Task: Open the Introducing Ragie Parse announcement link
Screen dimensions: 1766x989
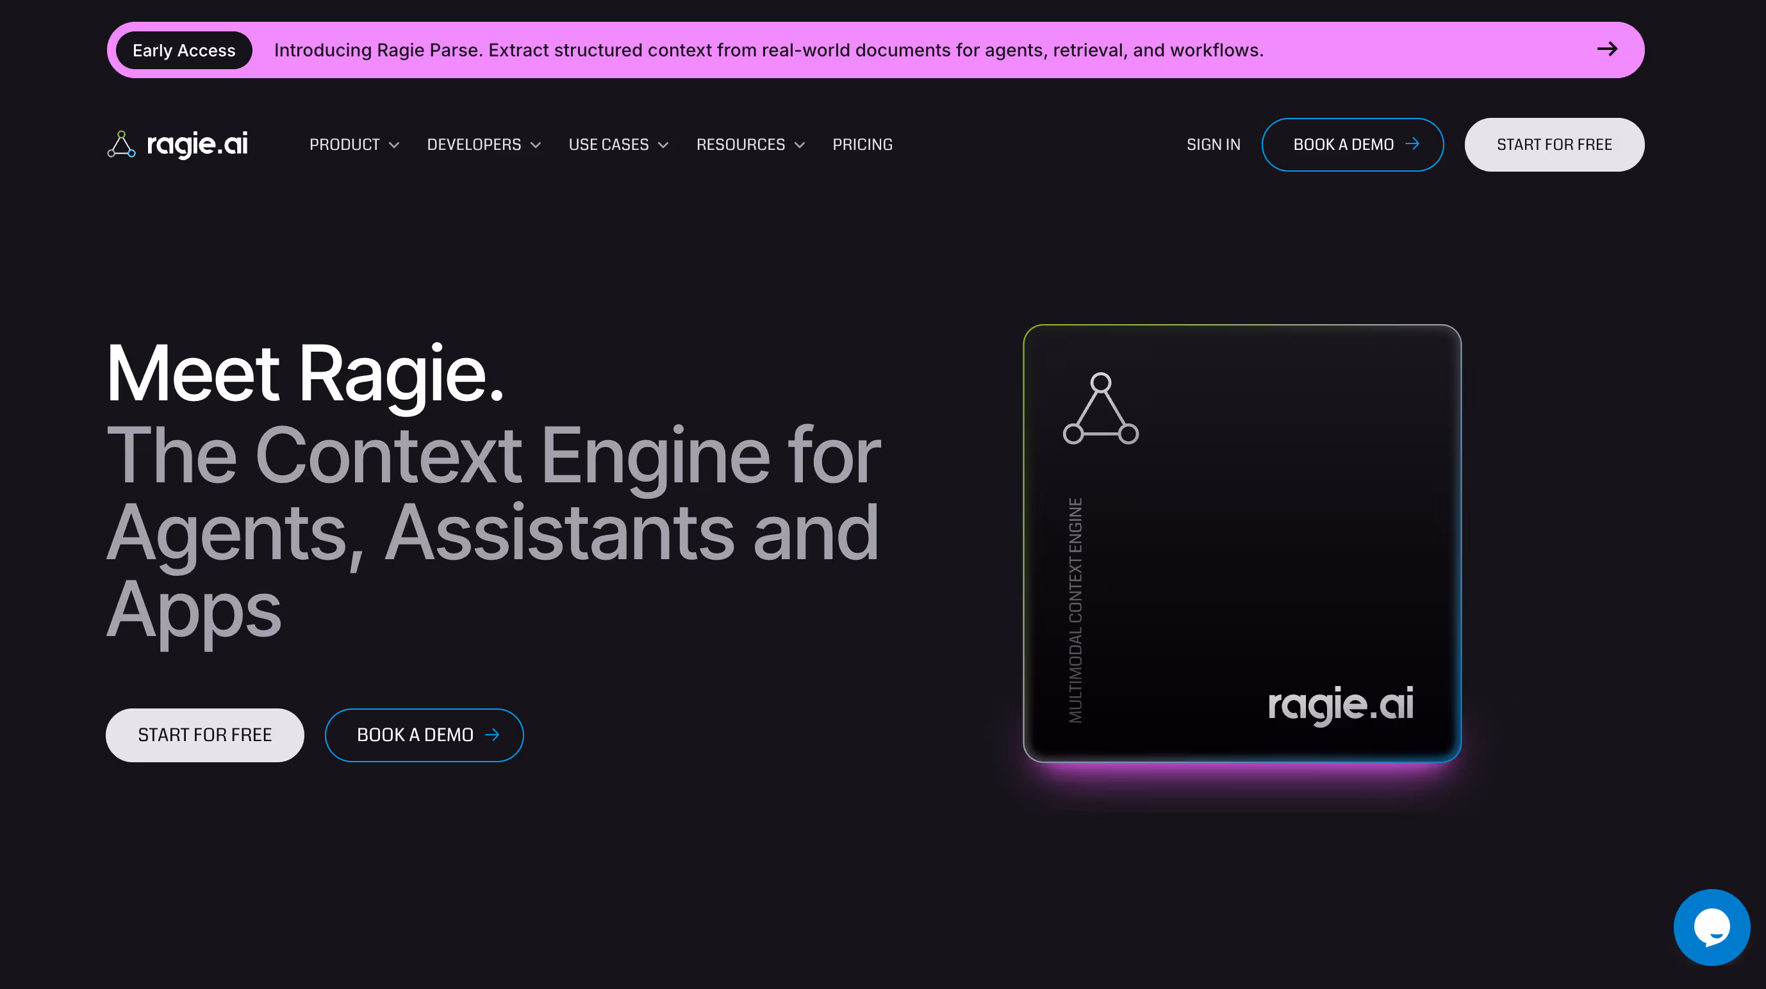Action: coord(768,50)
